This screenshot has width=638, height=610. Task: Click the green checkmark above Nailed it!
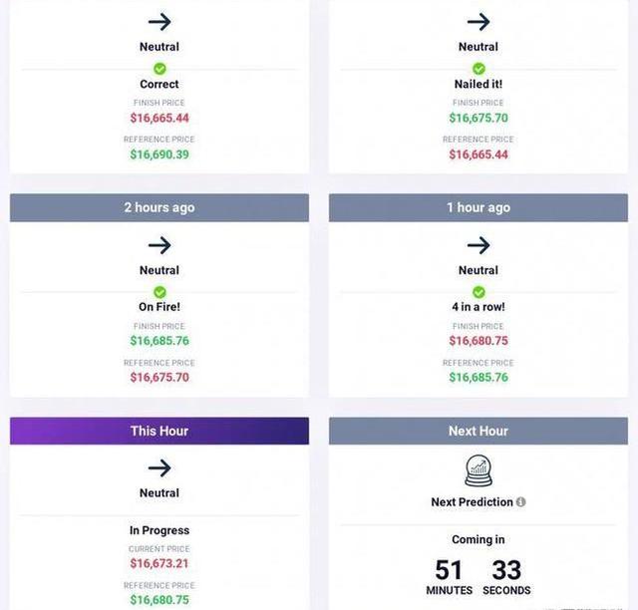pyautogui.click(x=478, y=69)
